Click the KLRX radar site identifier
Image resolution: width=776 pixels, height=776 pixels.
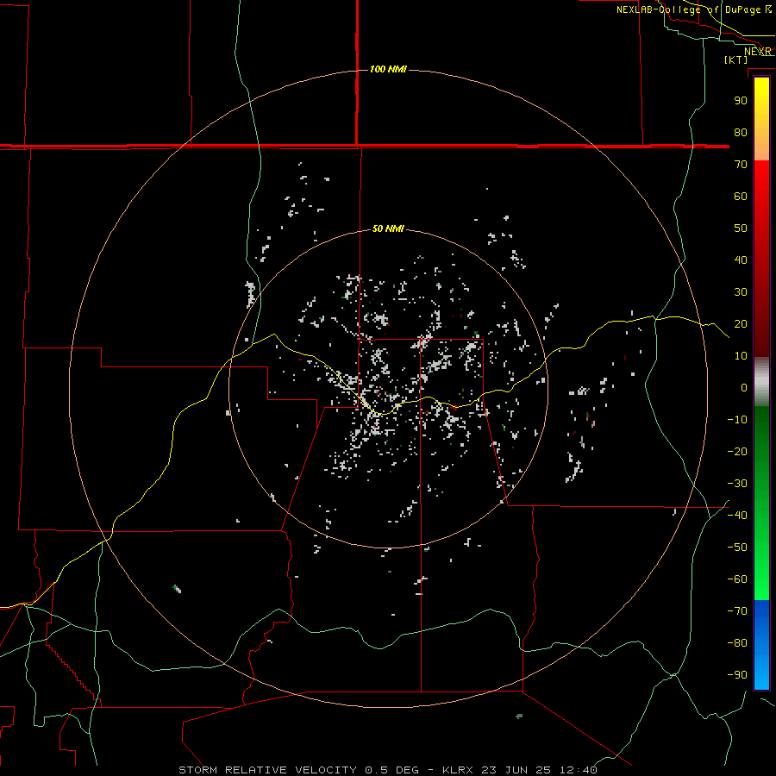click(458, 770)
